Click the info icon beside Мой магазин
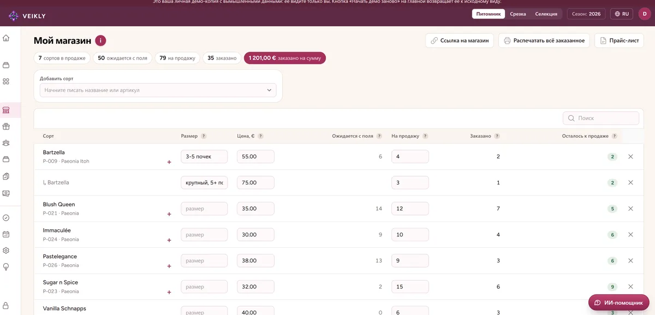Screen dimensions: 655x315 100,40
